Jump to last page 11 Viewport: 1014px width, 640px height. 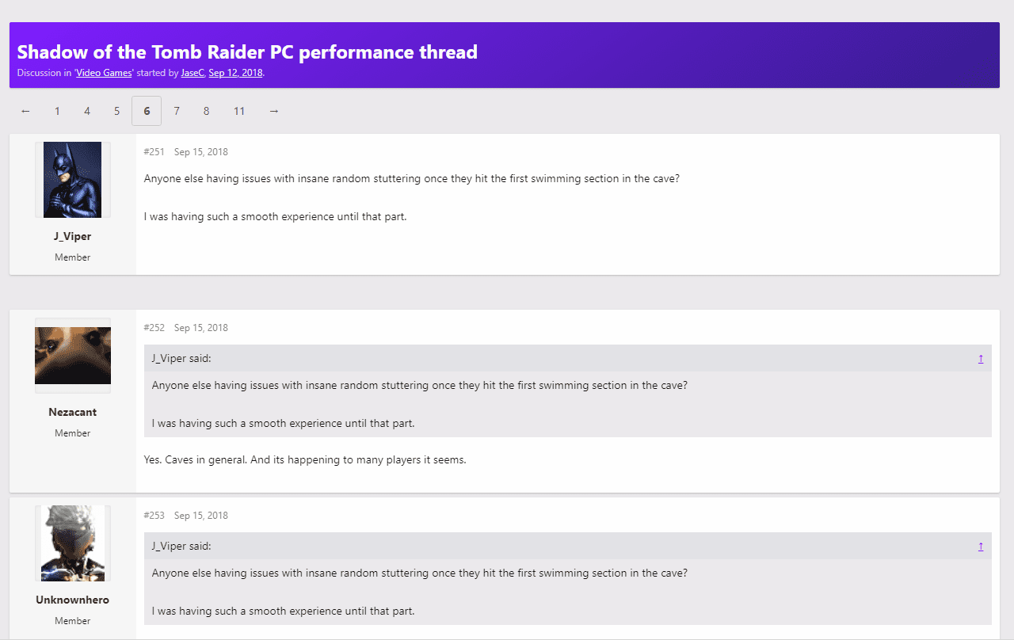pyautogui.click(x=239, y=111)
